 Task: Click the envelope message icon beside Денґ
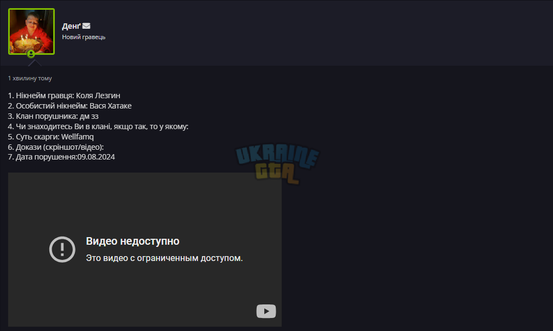pos(86,26)
